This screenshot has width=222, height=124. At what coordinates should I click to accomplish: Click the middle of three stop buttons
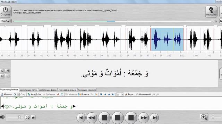click(x=118, y=118)
